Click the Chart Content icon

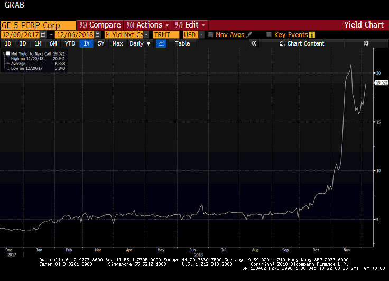pyautogui.click(x=282, y=43)
